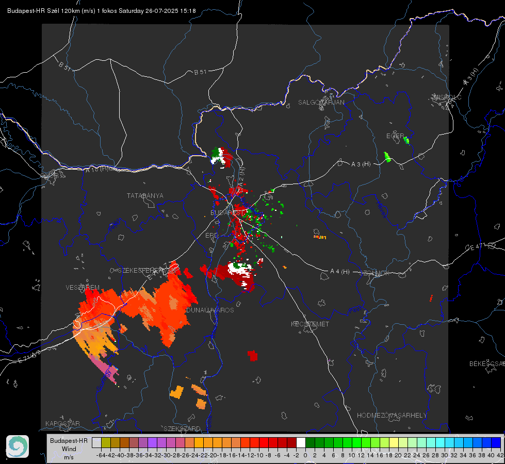Choose the cyan swatch between 28 and 30
The width and height of the screenshot is (505, 464).
click(x=441, y=443)
